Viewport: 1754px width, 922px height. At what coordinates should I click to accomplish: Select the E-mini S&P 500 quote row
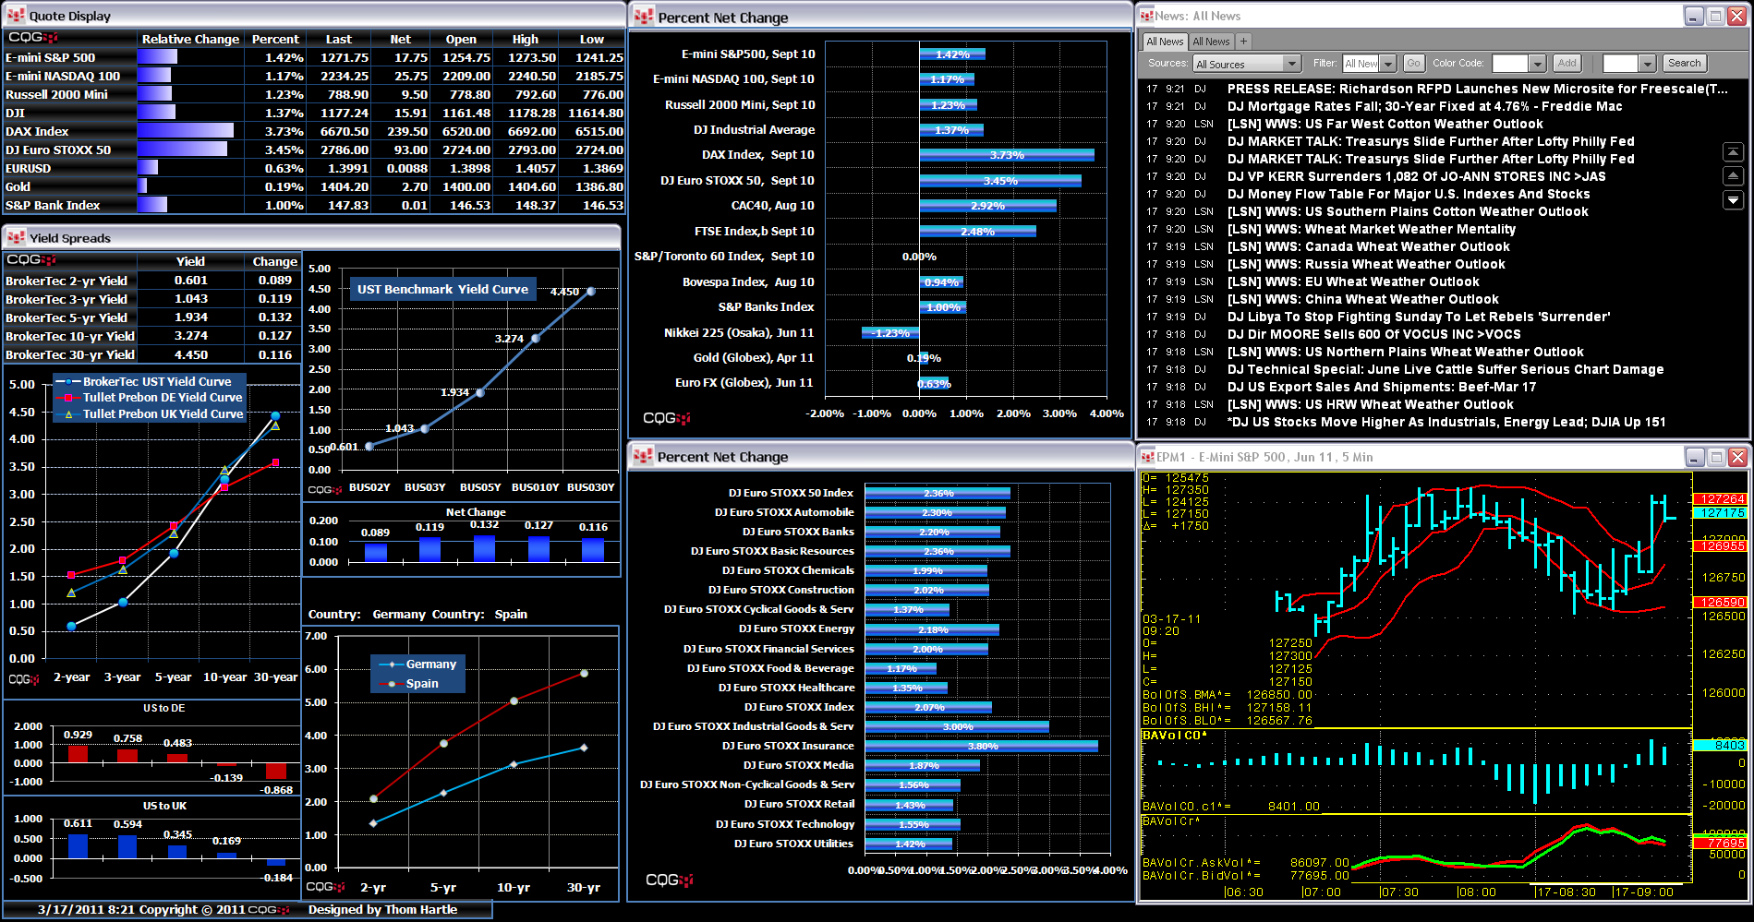click(314, 57)
